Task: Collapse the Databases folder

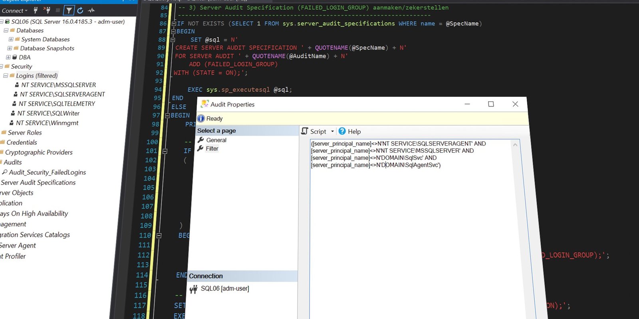Action: [x=6, y=30]
